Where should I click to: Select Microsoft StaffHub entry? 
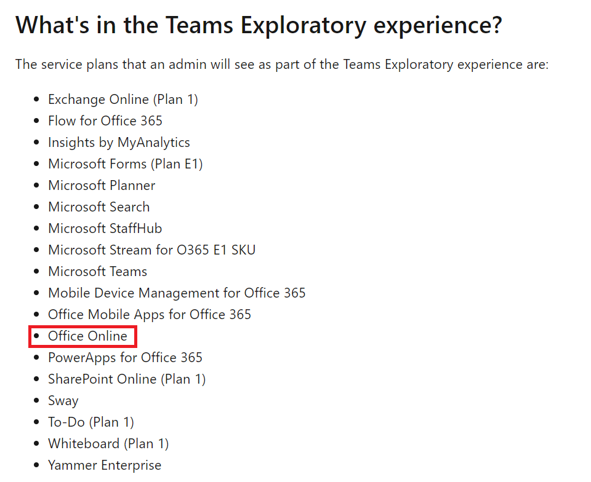tap(105, 228)
